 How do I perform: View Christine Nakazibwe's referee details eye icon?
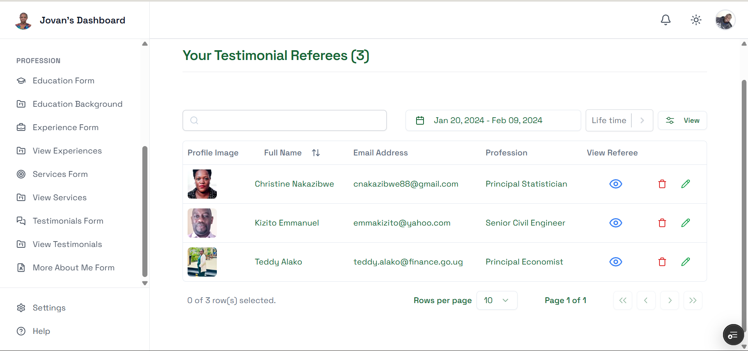pyautogui.click(x=615, y=184)
